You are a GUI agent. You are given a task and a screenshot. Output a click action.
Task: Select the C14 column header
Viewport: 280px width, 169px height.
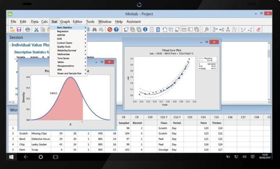[203, 117]
